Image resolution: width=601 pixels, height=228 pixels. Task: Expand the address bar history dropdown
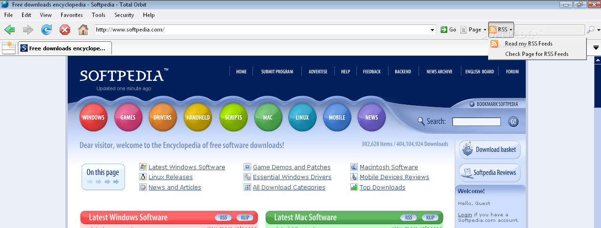(433, 30)
